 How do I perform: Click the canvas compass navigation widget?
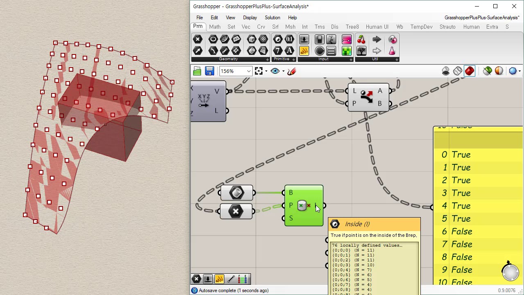[x=510, y=272]
